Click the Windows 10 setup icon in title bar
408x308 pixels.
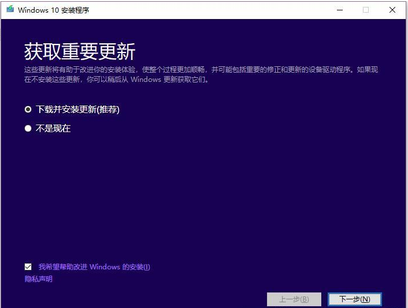(10, 10)
